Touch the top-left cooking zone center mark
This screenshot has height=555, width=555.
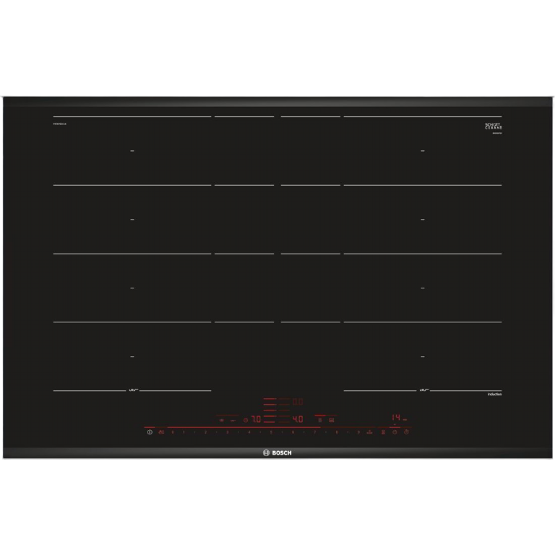click(132, 151)
